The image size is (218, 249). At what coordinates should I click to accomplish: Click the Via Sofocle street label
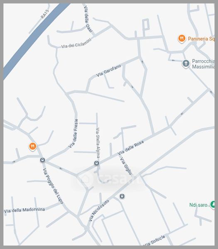[x=154, y=241]
